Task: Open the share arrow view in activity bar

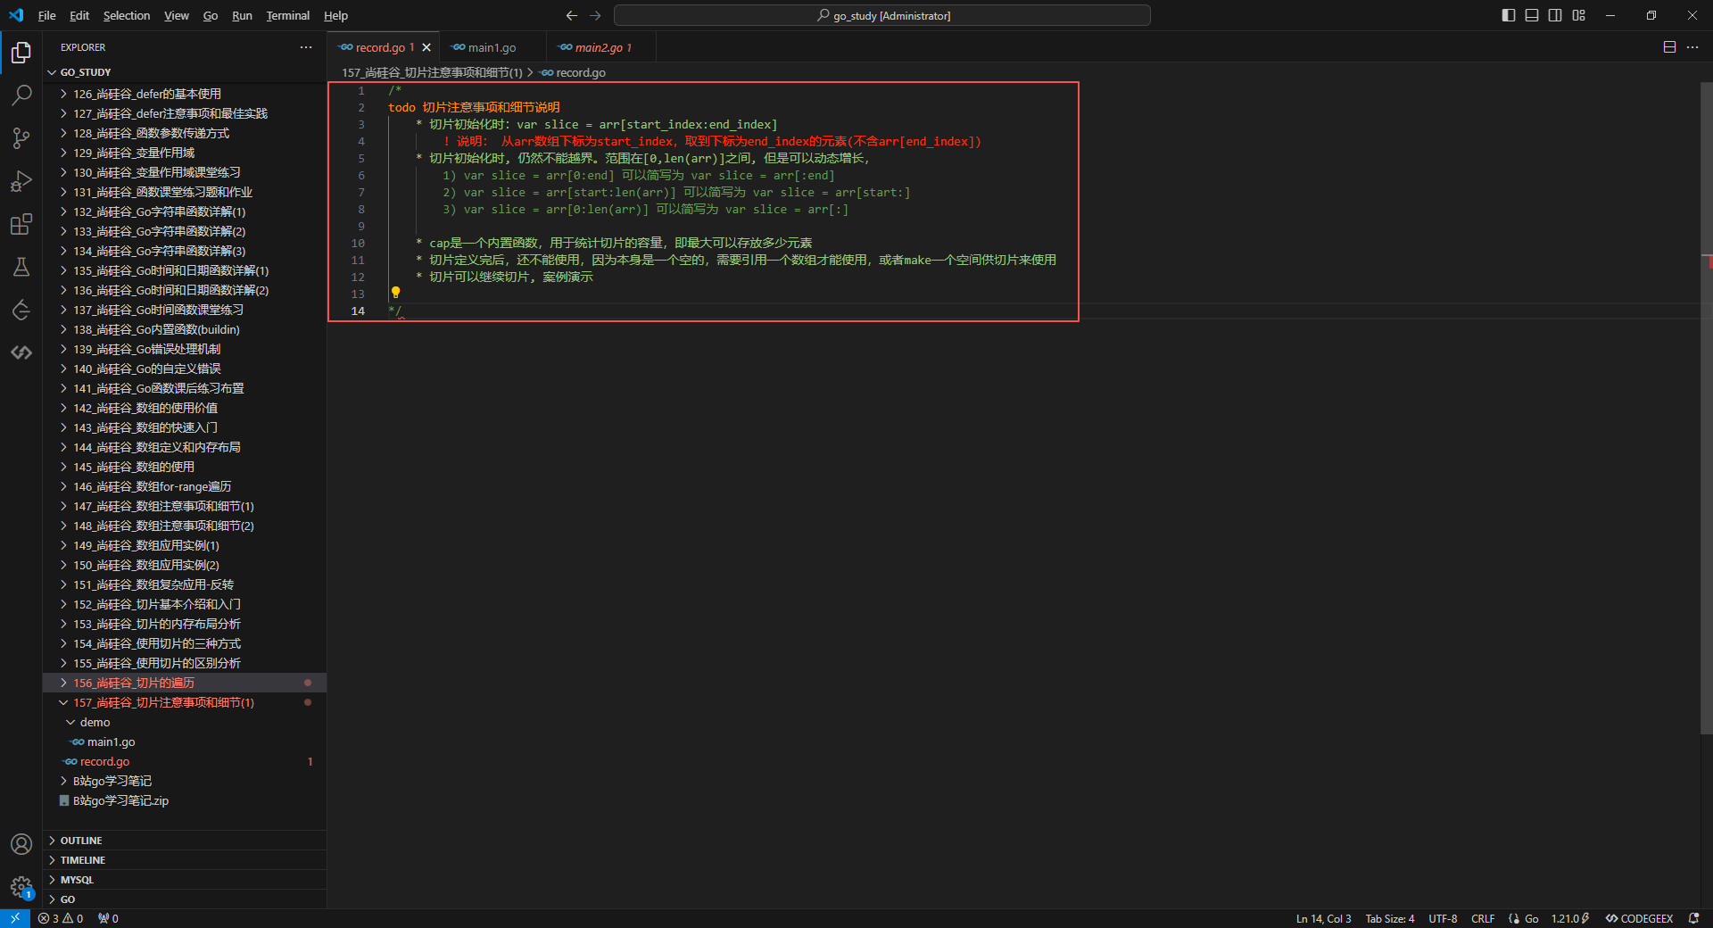Action: tap(21, 310)
